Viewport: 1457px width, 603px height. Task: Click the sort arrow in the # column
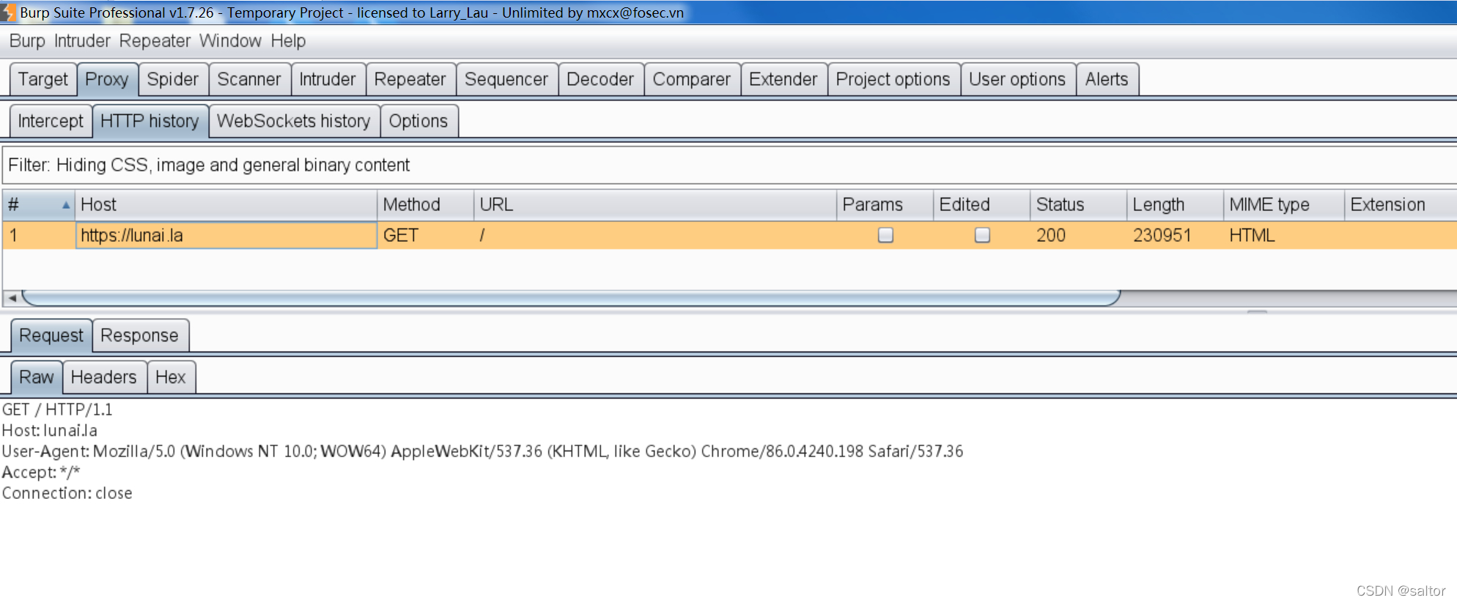(66, 205)
